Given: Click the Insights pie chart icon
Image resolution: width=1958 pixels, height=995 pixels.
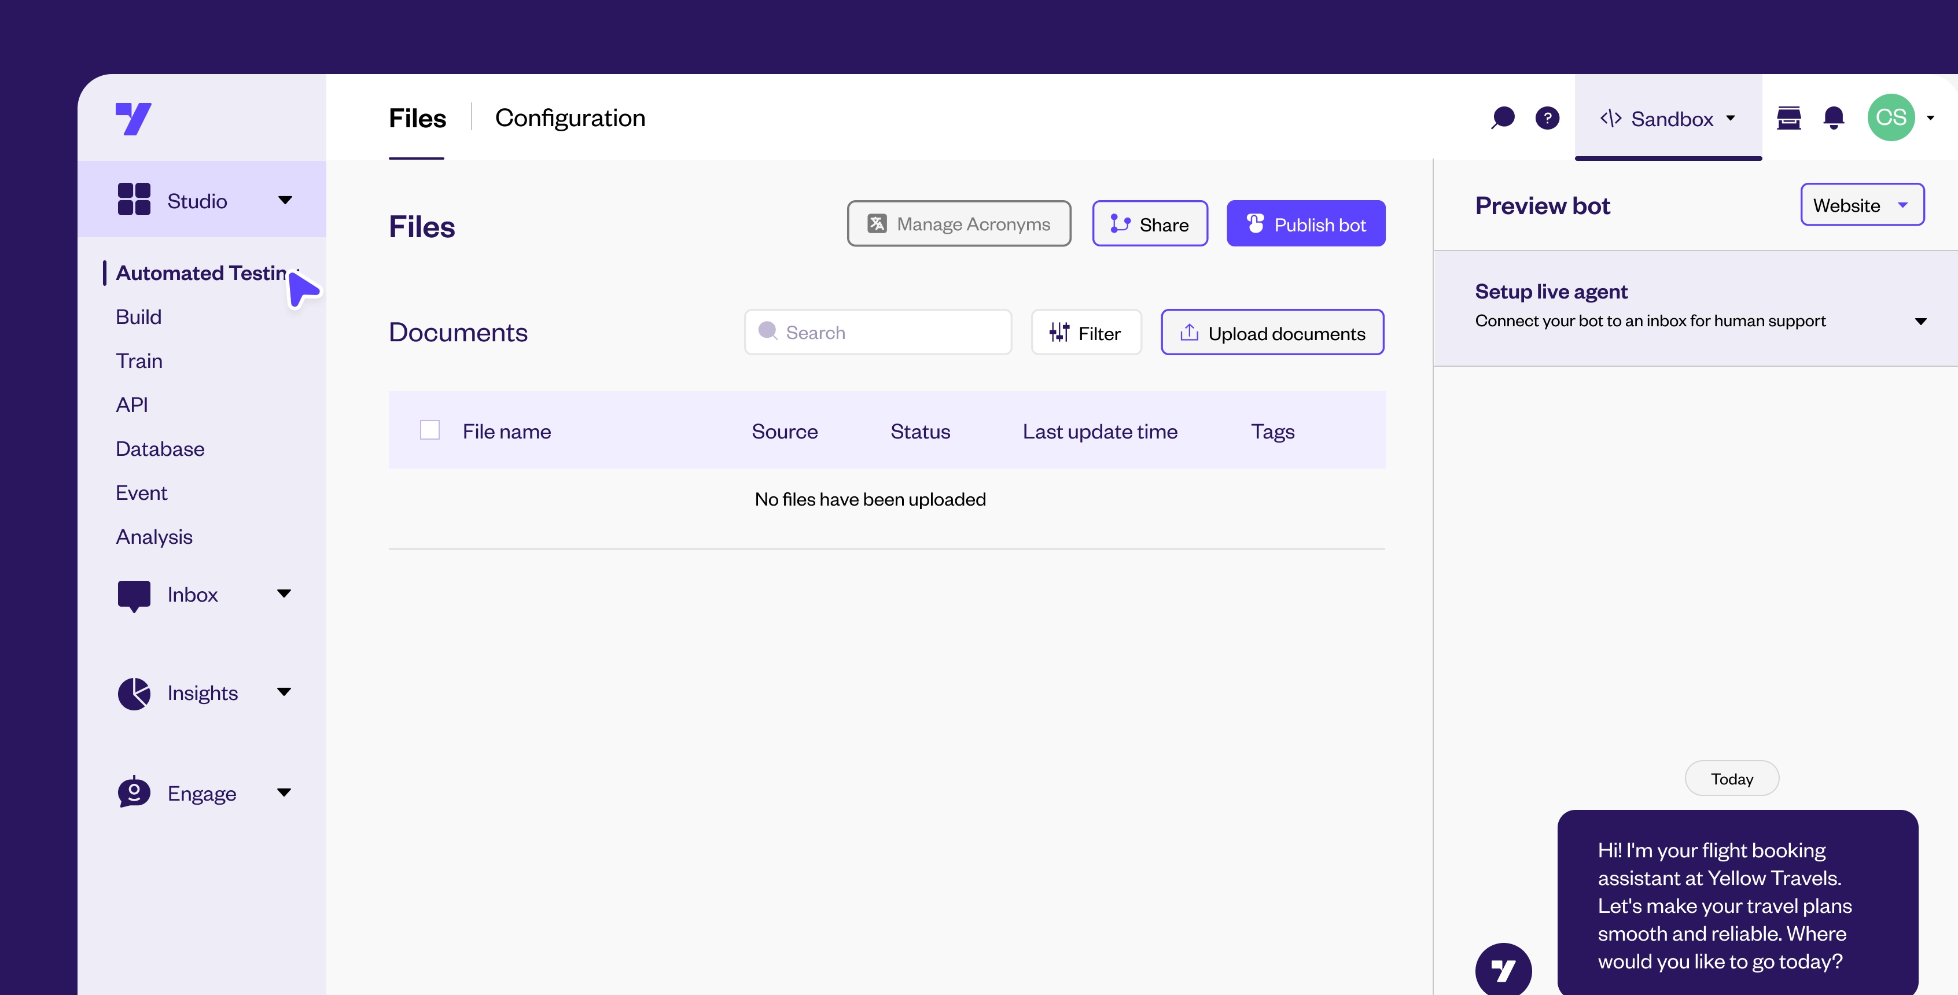Looking at the screenshot, I should point(134,693).
